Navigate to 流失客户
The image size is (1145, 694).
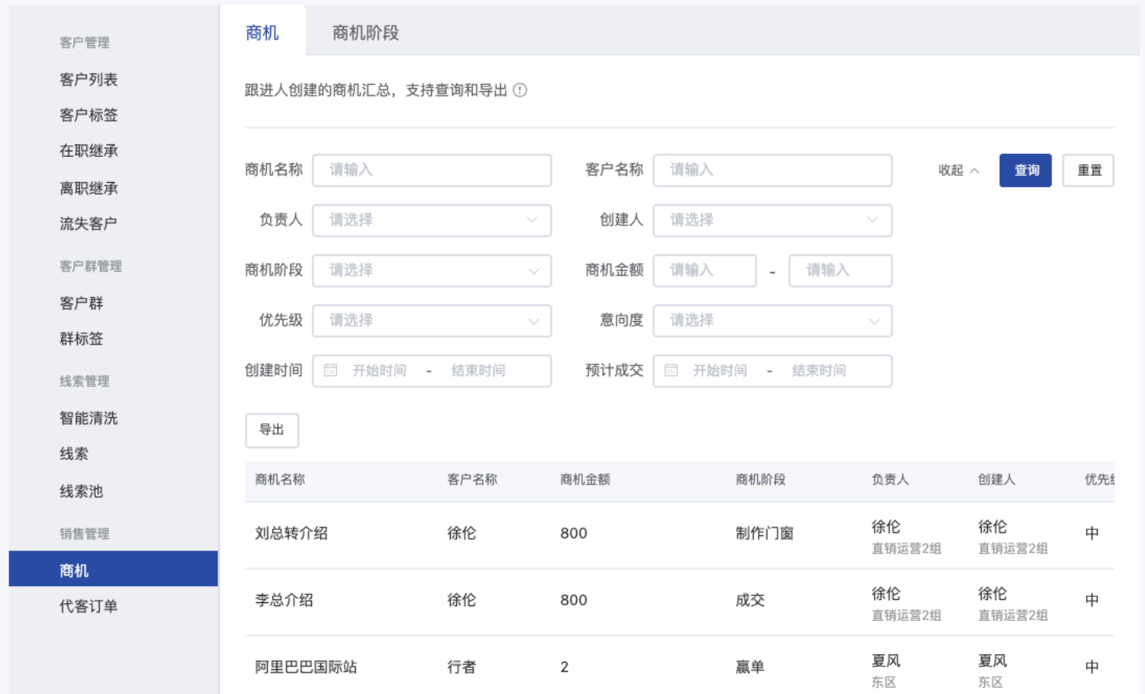pyautogui.click(x=89, y=224)
